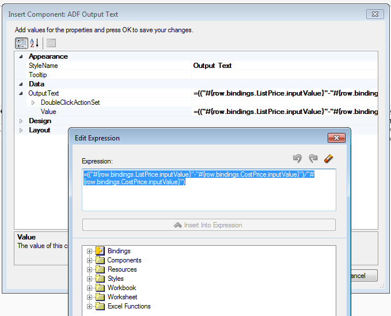Image resolution: width=391 pixels, height=316 pixels.
Task: Select the OutputText property label
Action: click(44, 93)
